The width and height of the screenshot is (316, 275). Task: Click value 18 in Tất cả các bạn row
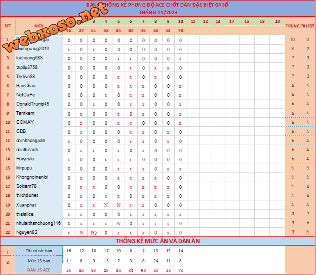click(69, 251)
